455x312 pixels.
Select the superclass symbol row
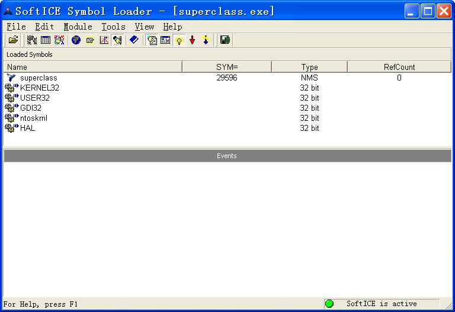(x=227, y=78)
